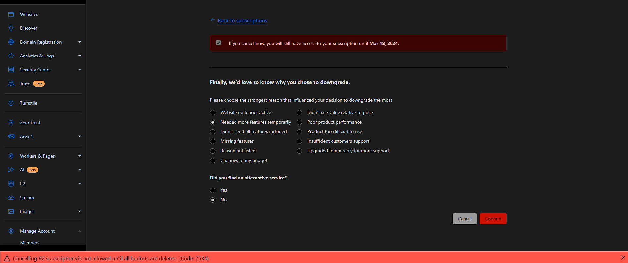This screenshot has width=628, height=263.
Task: Click the R2 storage bucket icon
Action: (11, 184)
